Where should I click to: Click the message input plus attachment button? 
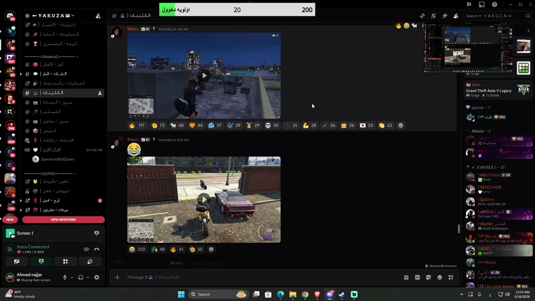pyautogui.click(x=117, y=277)
